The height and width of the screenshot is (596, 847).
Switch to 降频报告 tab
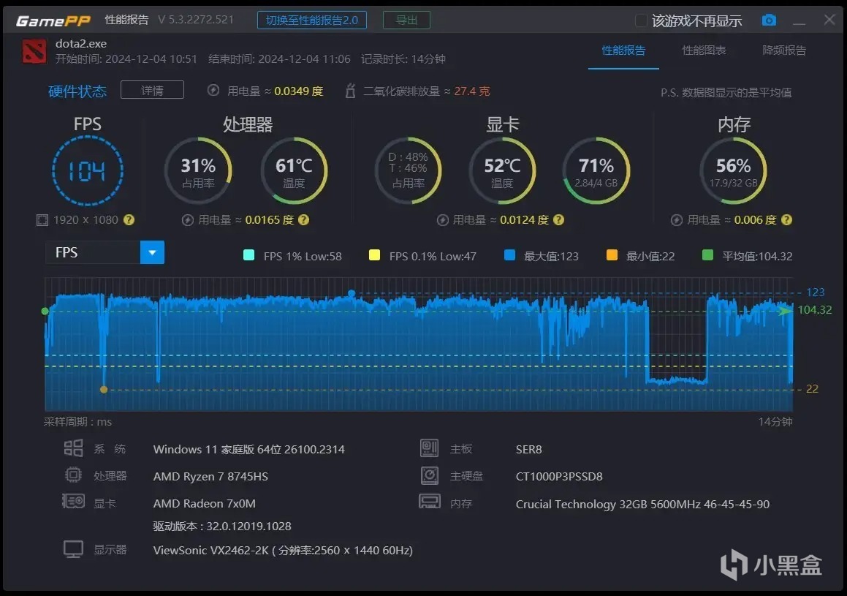pyautogui.click(x=784, y=50)
